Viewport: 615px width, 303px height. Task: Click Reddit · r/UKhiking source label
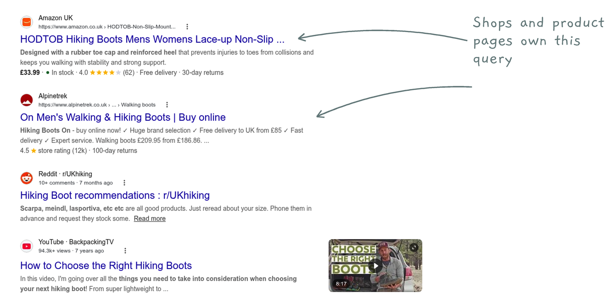pyautogui.click(x=65, y=174)
